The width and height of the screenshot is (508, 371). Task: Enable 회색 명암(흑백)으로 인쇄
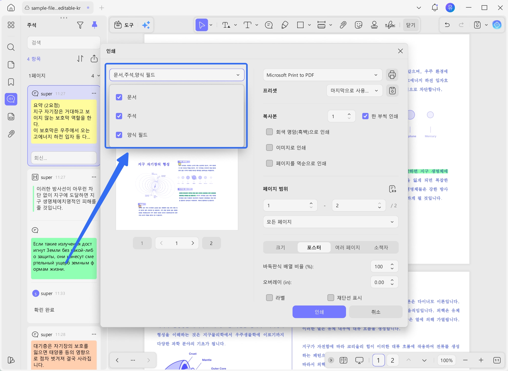pos(269,132)
